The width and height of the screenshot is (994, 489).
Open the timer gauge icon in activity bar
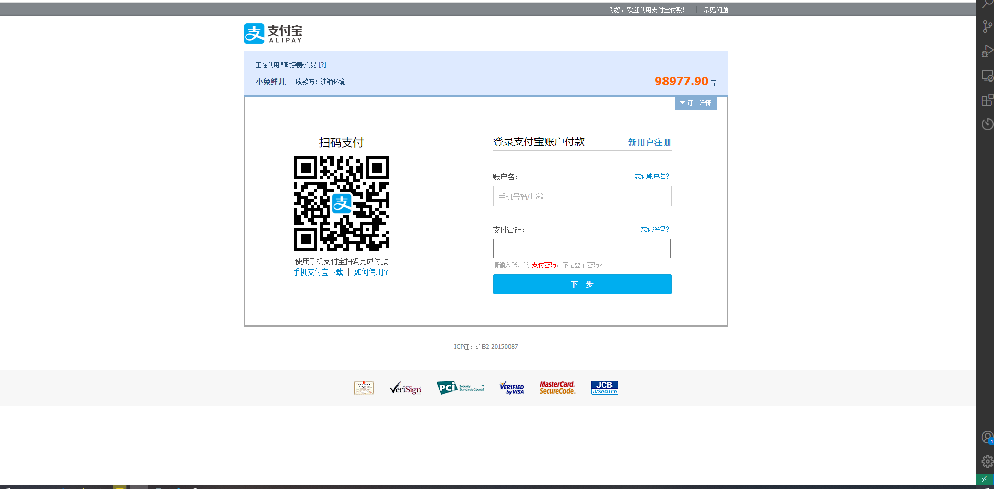click(x=987, y=124)
